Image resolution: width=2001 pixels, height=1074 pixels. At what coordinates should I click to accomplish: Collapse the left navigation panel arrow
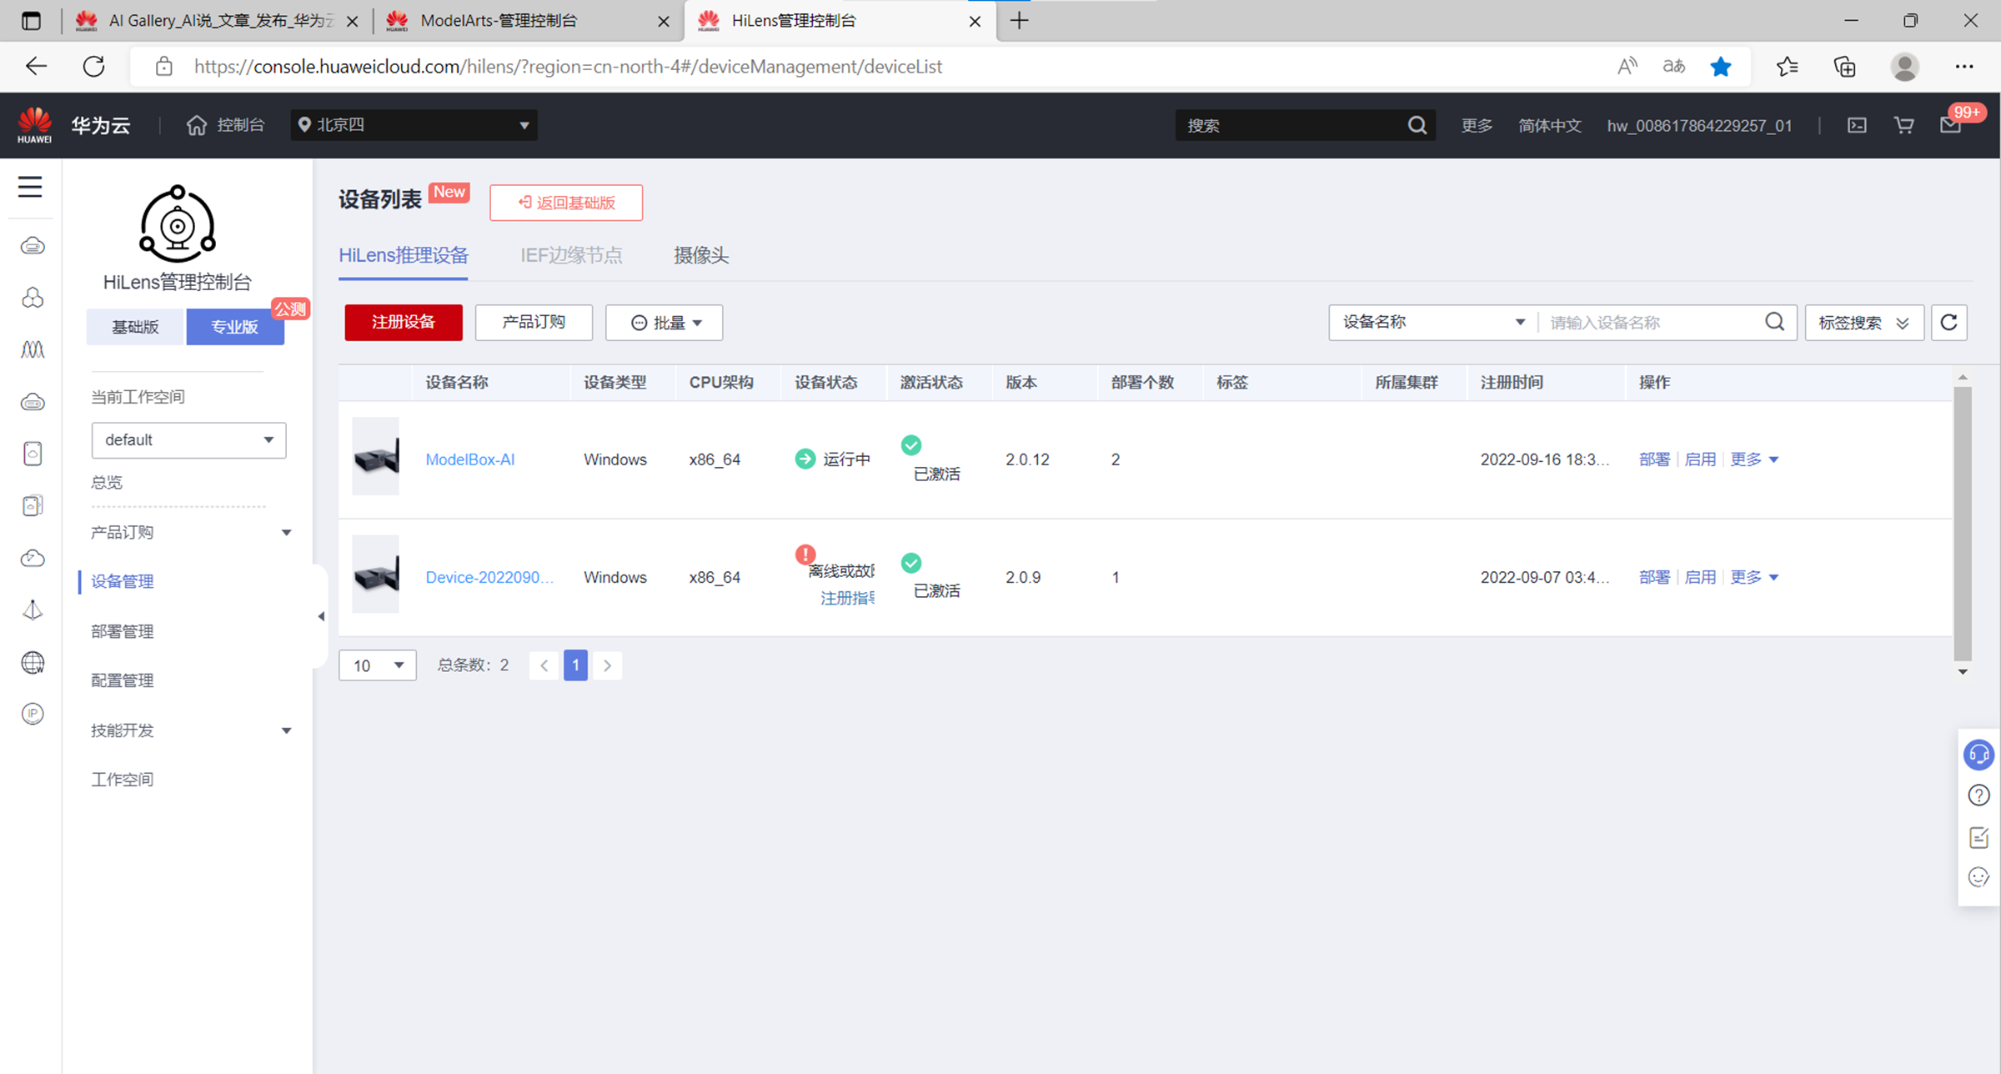[321, 617]
